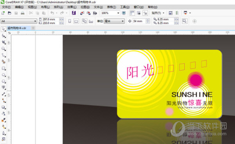This screenshot has width=235, height=144.
Task: Click the Print icon
Action: coord(22,13)
